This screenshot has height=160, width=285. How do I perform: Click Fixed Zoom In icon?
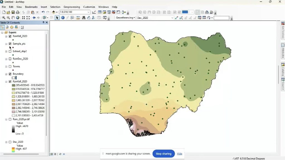[23, 18]
